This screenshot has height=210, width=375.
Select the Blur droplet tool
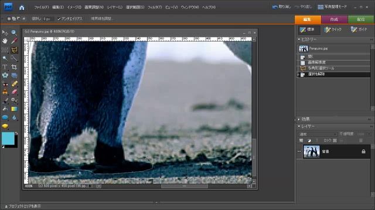point(14,117)
